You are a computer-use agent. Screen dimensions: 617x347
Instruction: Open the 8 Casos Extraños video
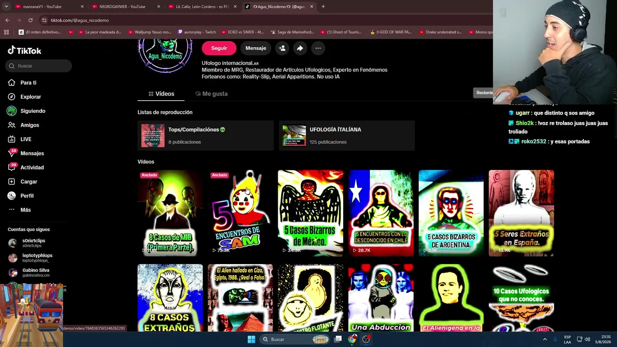[x=170, y=298]
